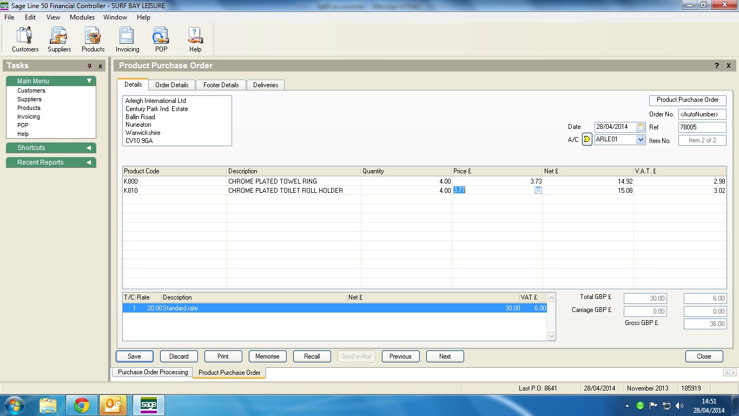Click the Ref input field
Viewport: 739px width, 416px height.
[x=702, y=127]
